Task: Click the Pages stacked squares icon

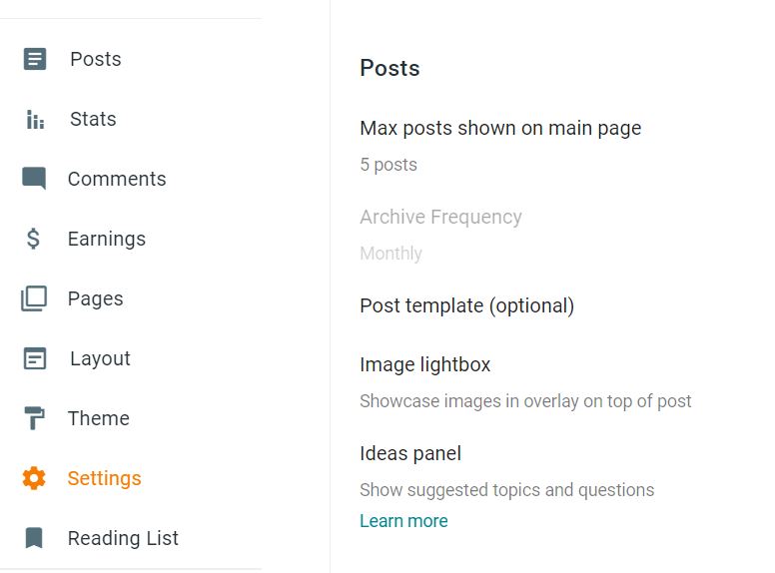Action: pos(34,298)
